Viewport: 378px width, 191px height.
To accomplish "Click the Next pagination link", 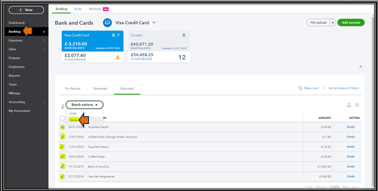I will coord(346,187).
